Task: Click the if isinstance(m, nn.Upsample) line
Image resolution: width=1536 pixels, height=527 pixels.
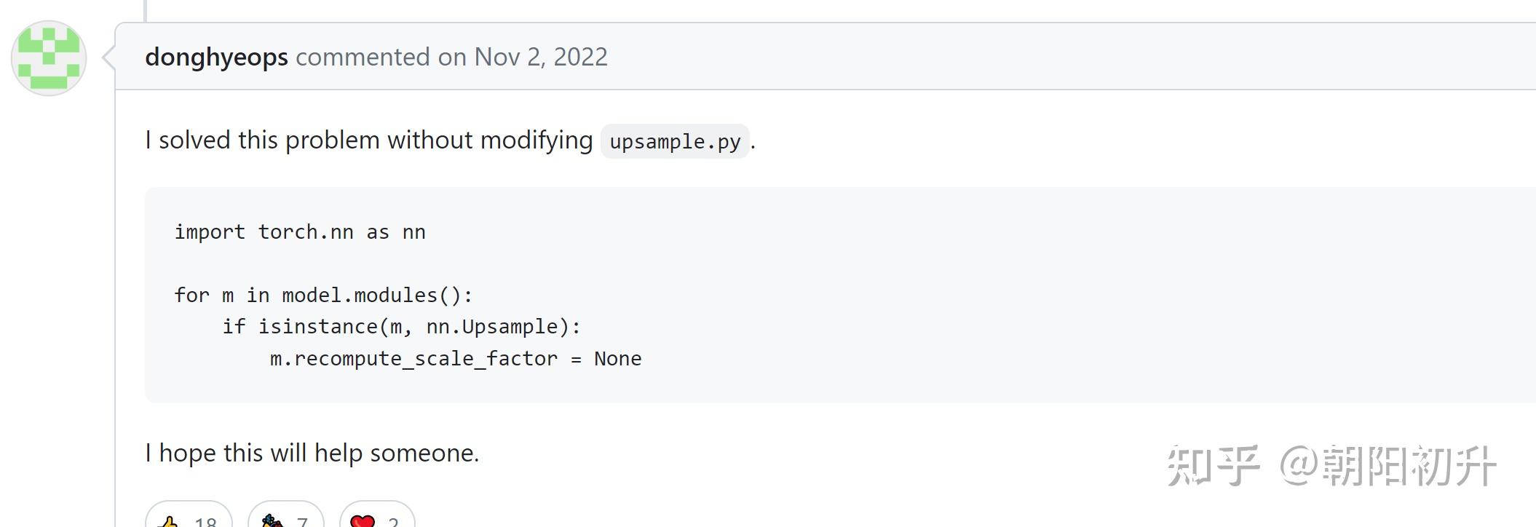Action: [x=402, y=327]
